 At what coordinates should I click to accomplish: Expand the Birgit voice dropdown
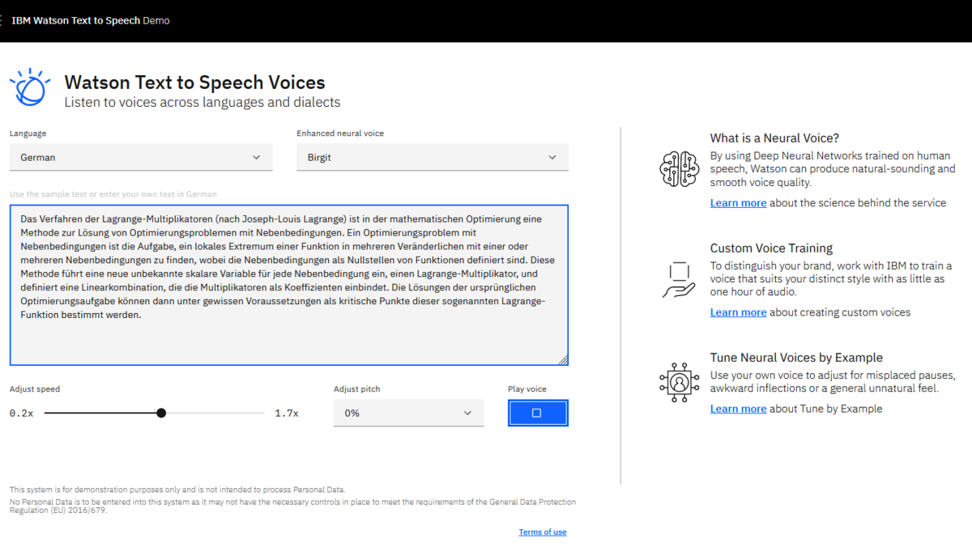432,158
